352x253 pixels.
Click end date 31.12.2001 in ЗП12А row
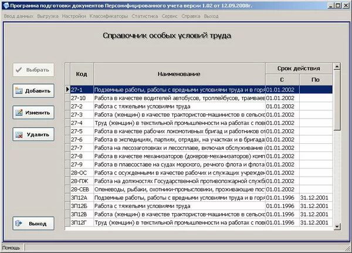click(314, 198)
